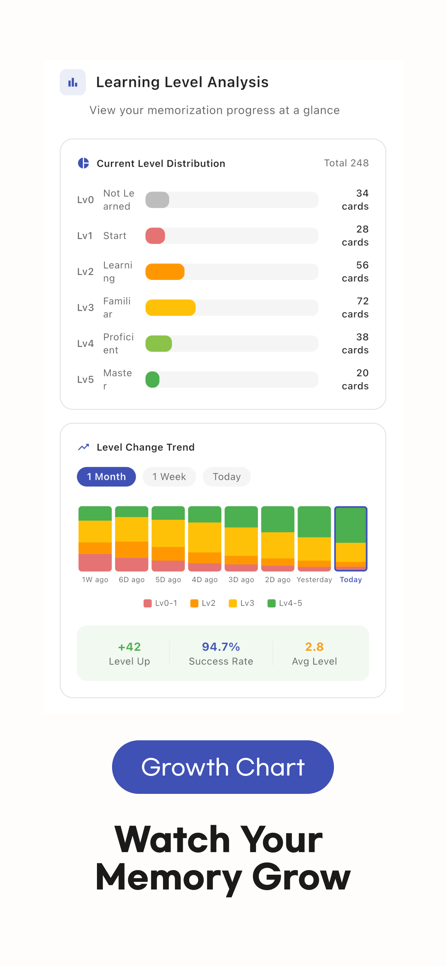Click the 28 cards count
446x966 pixels.
355,236
